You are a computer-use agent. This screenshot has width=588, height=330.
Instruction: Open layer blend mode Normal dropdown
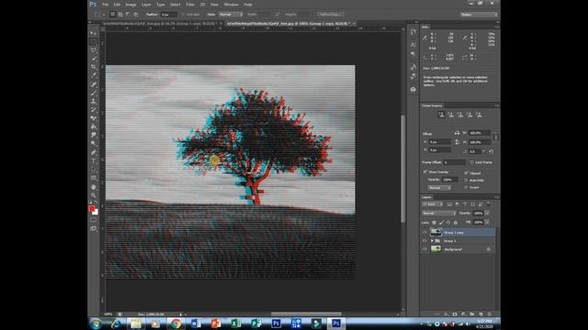click(x=439, y=214)
